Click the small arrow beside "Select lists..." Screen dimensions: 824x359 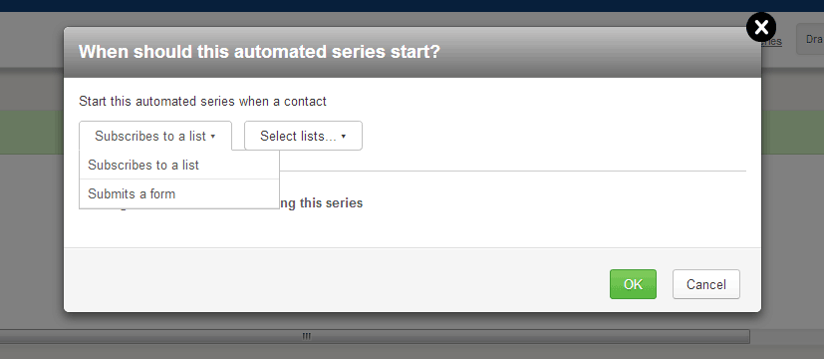pos(343,137)
